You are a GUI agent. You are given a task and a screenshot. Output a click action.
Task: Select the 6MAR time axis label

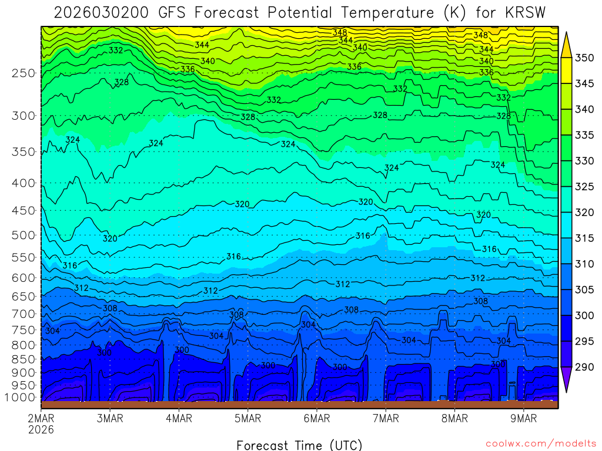click(317, 418)
